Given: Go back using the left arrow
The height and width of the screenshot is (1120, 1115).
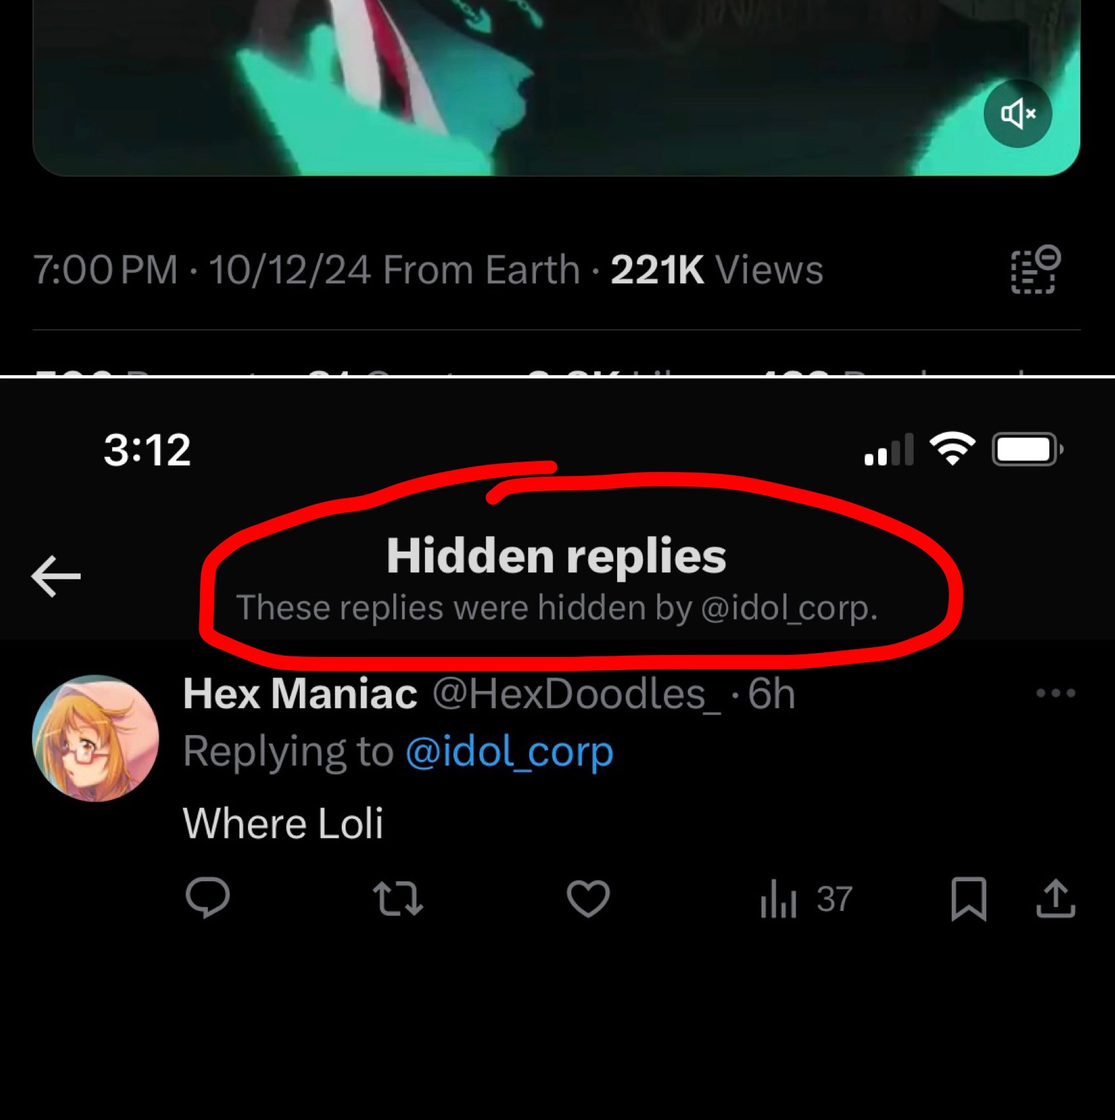Looking at the screenshot, I should 56,576.
